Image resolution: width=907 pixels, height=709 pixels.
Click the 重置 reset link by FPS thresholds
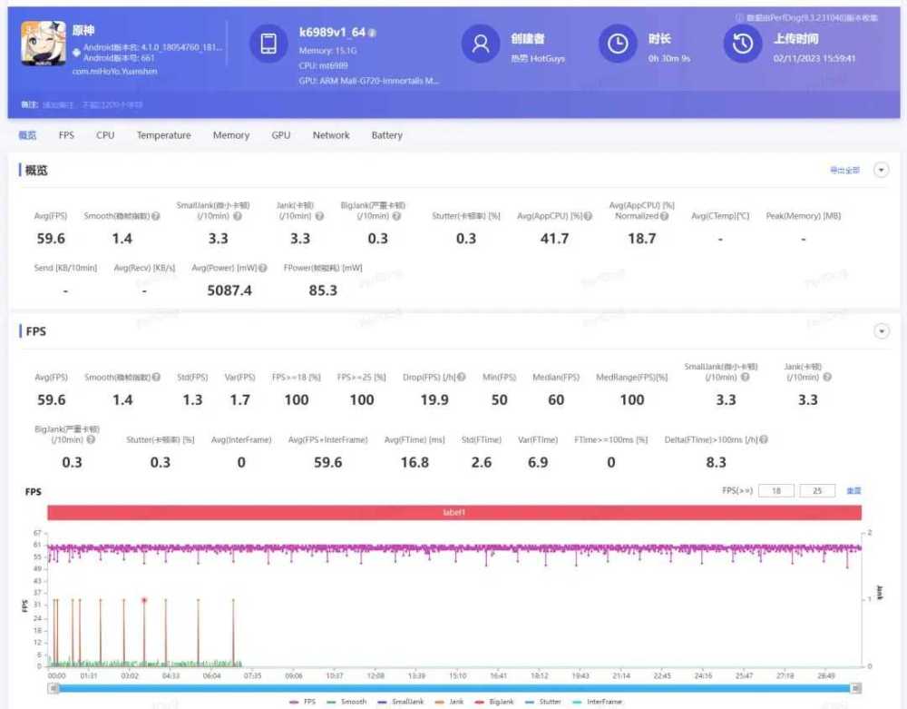click(853, 491)
